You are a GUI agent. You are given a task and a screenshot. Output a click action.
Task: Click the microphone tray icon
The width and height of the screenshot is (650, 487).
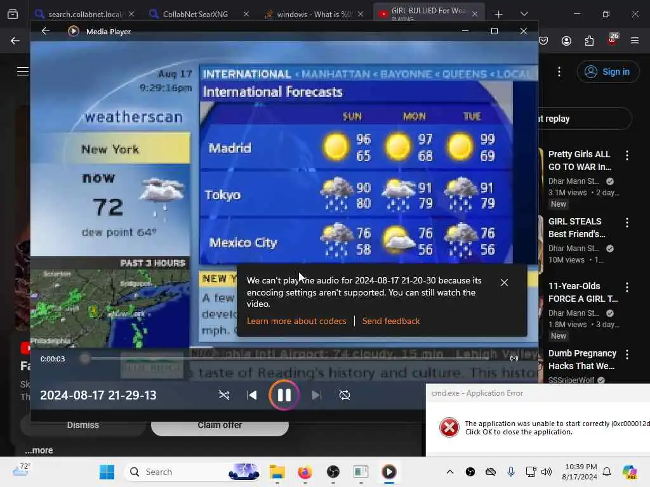coord(511,472)
